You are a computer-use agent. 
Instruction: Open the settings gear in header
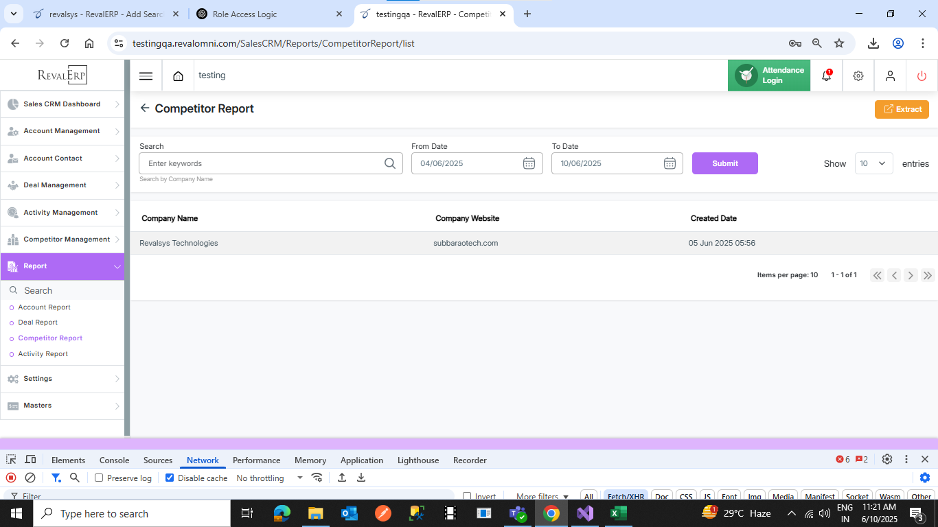[858, 76]
